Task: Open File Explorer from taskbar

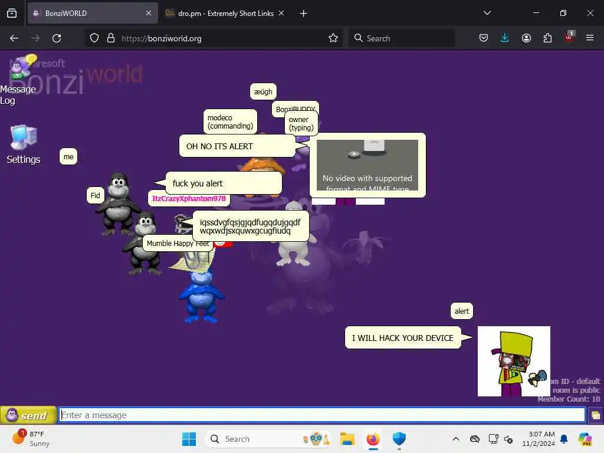Action: click(347, 439)
